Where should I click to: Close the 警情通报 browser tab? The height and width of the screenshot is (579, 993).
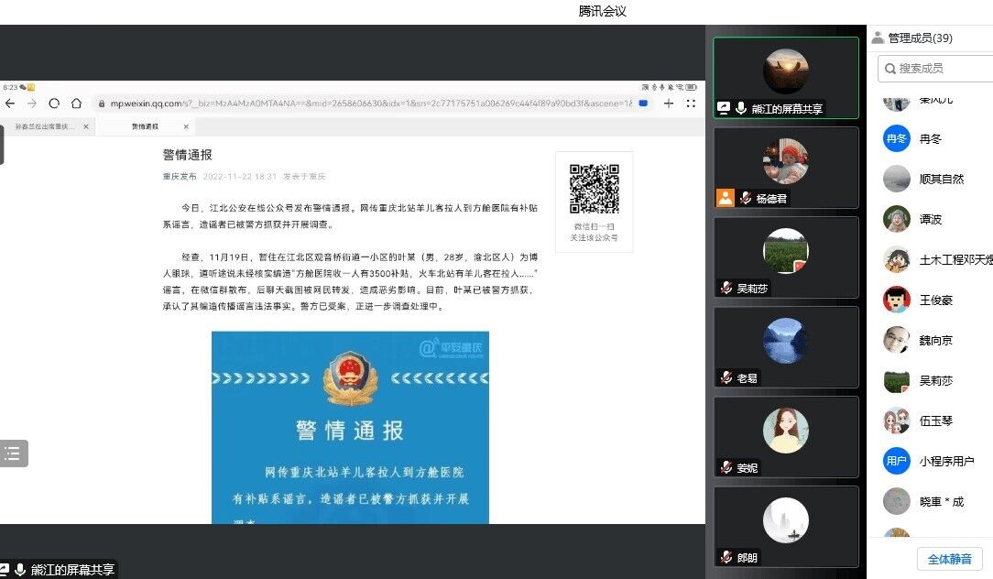tap(186, 126)
